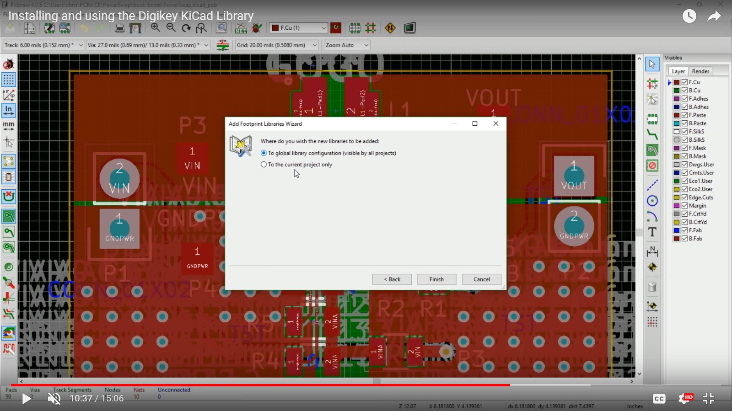Image resolution: width=732 pixels, height=411 pixels.
Task: Open the page settings icon
Action: click(x=30, y=28)
